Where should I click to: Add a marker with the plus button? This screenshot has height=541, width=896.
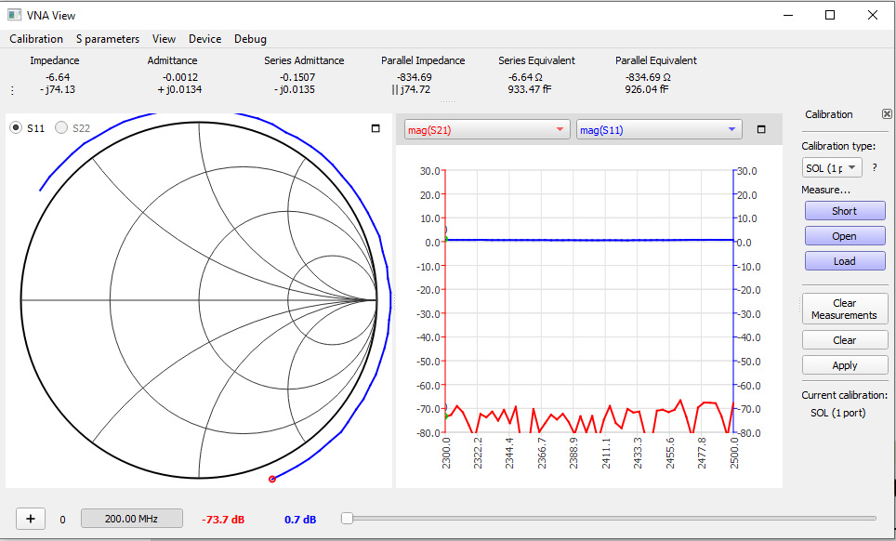coord(31,519)
